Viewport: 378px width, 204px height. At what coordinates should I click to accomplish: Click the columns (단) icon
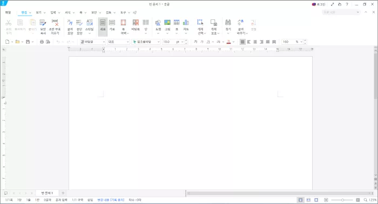point(146,23)
